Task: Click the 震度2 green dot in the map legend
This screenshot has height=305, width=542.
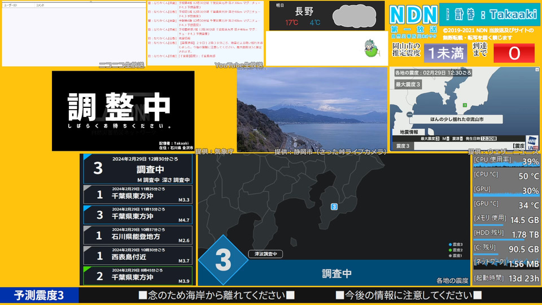Action: click(x=450, y=250)
